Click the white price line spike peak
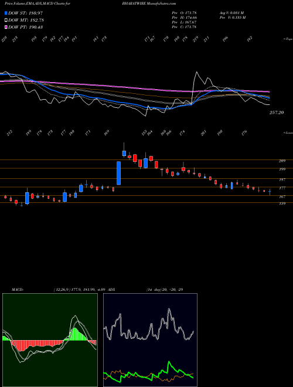 click(x=197, y=72)
